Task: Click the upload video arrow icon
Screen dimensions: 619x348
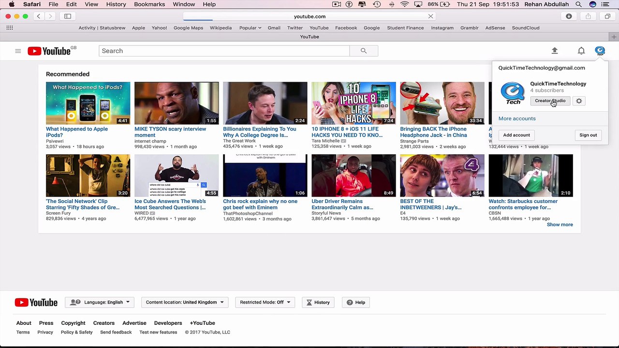Action: click(x=555, y=51)
